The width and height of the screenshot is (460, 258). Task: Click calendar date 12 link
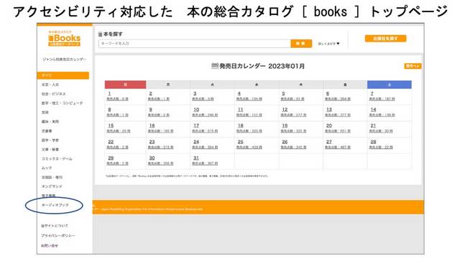pos(285,110)
